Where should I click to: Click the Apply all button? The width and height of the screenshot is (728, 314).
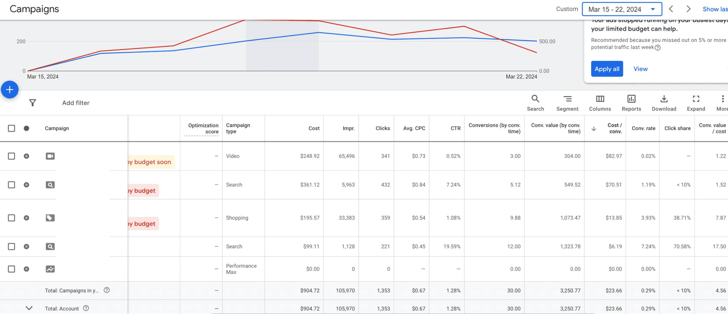pyautogui.click(x=607, y=69)
